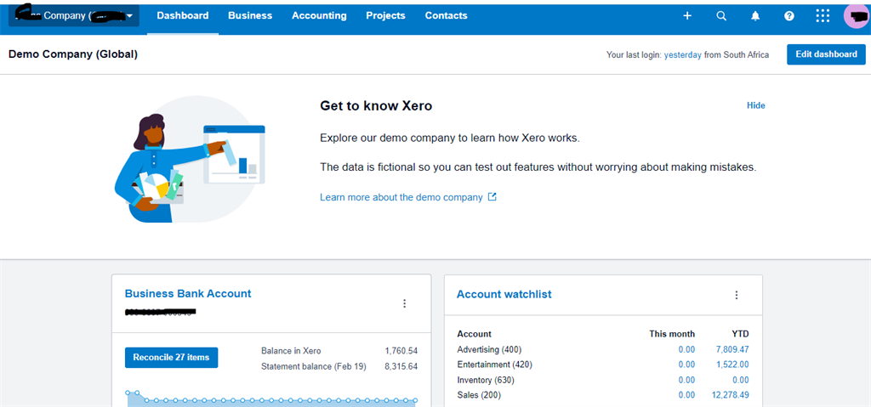This screenshot has width=871, height=407.
Task: Click the bank balance chart line
Action: [271, 400]
